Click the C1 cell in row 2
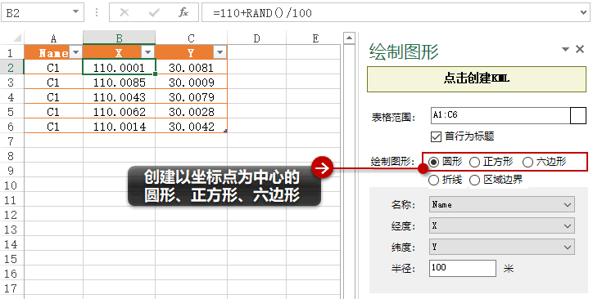The image size is (593, 299). click(53, 68)
